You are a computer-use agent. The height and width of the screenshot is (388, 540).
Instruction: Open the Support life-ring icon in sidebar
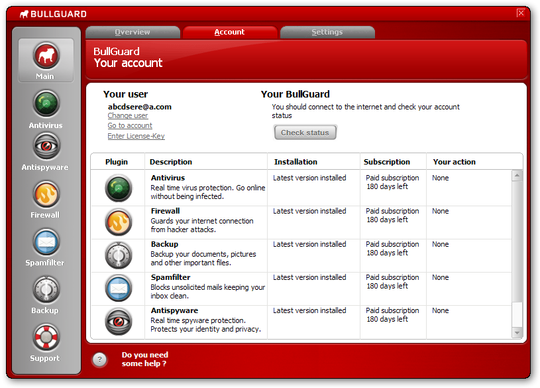point(45,337)
